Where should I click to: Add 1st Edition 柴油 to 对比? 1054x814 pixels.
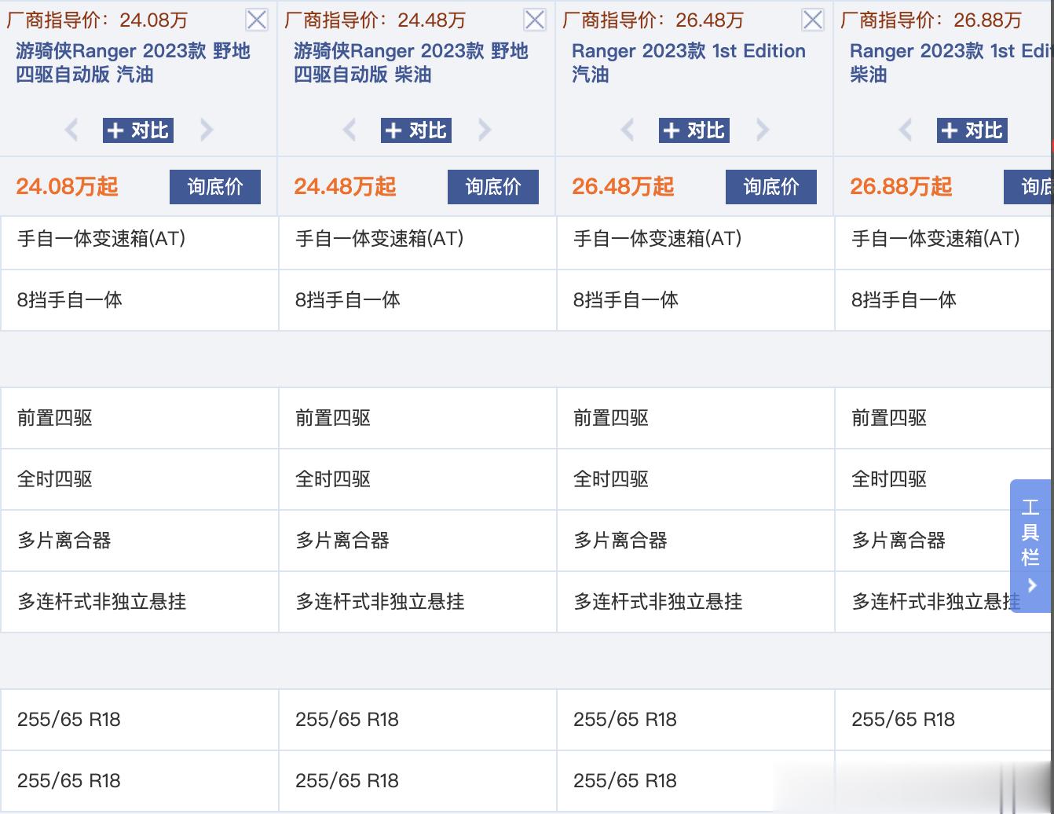point(972,130)
